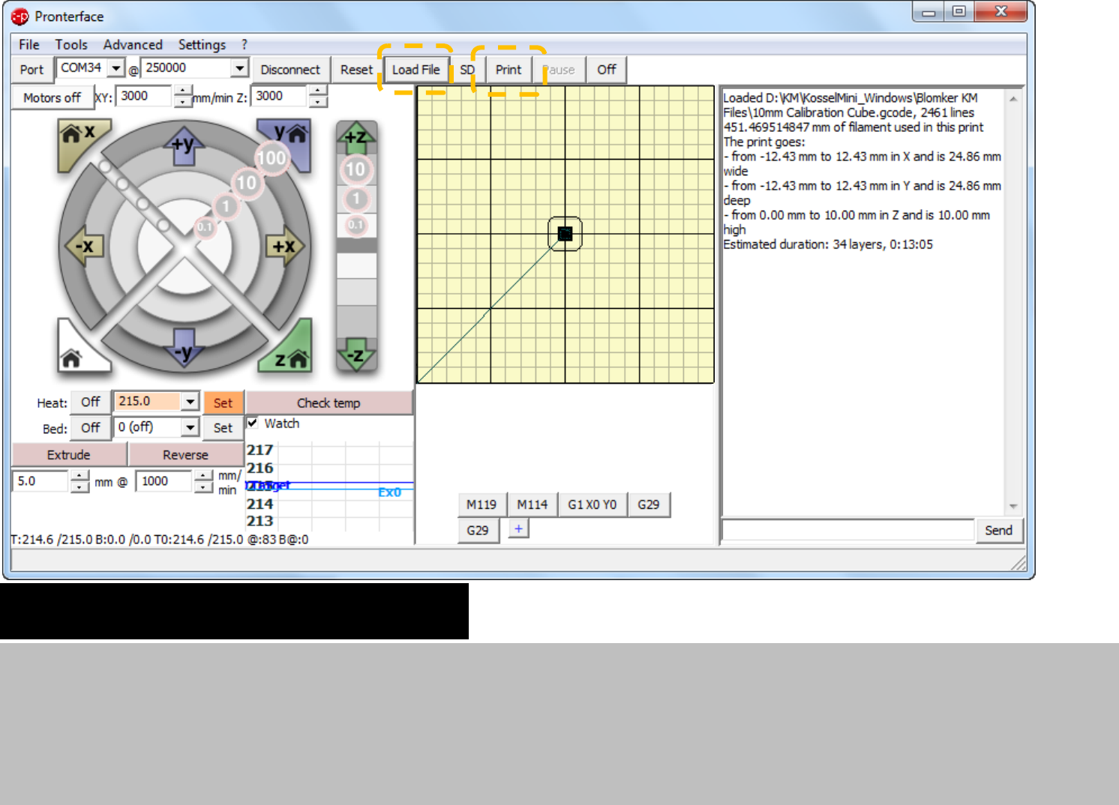Click the temperature graph area
The image size is (1119, 805).
(x=330, y=487)
